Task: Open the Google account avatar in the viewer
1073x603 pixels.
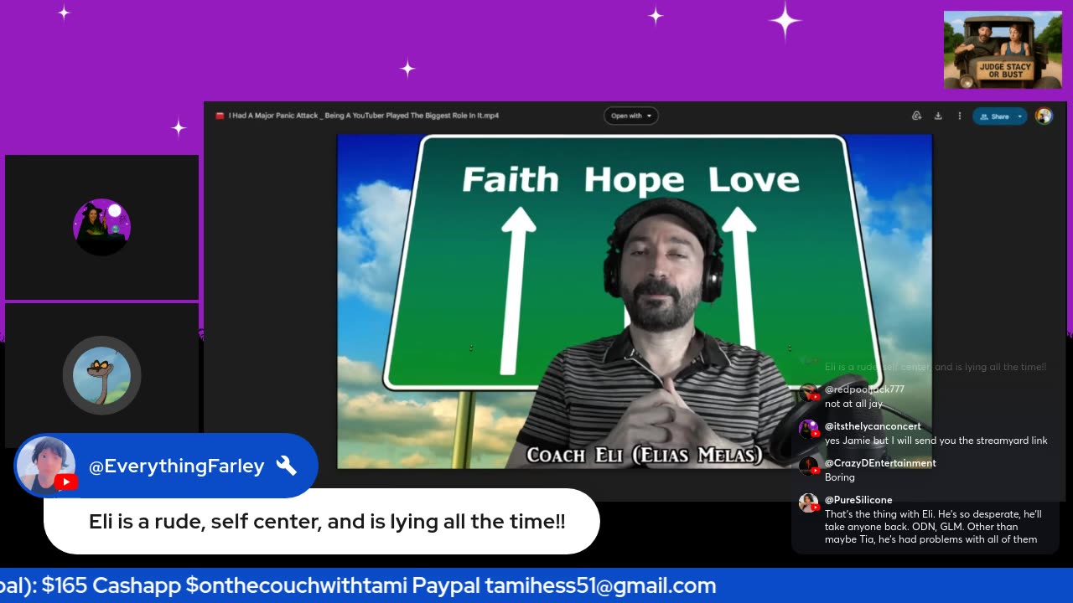Action: click(x=1044, y=116)
